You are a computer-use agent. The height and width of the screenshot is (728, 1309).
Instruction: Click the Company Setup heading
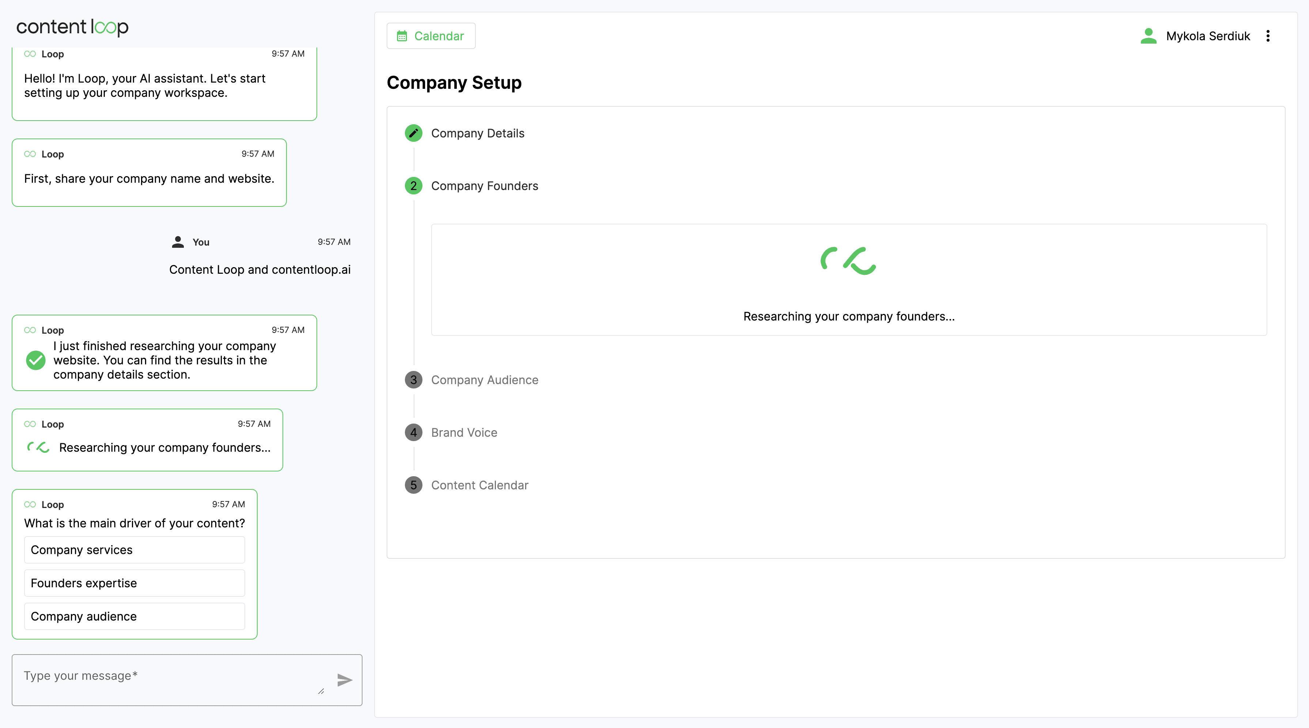(454, 83)
